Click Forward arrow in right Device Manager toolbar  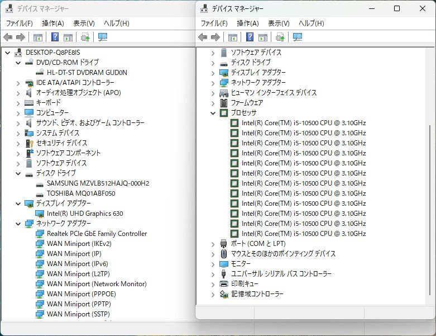(215, 37)
